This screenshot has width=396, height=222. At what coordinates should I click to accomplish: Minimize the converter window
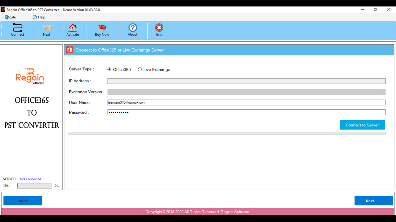362,10
